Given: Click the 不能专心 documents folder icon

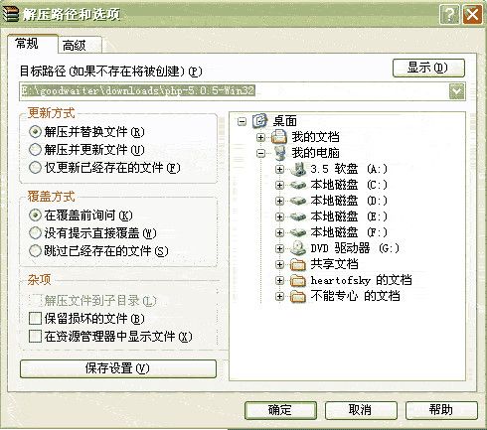Looking at the screenshot, I should 298,296.
